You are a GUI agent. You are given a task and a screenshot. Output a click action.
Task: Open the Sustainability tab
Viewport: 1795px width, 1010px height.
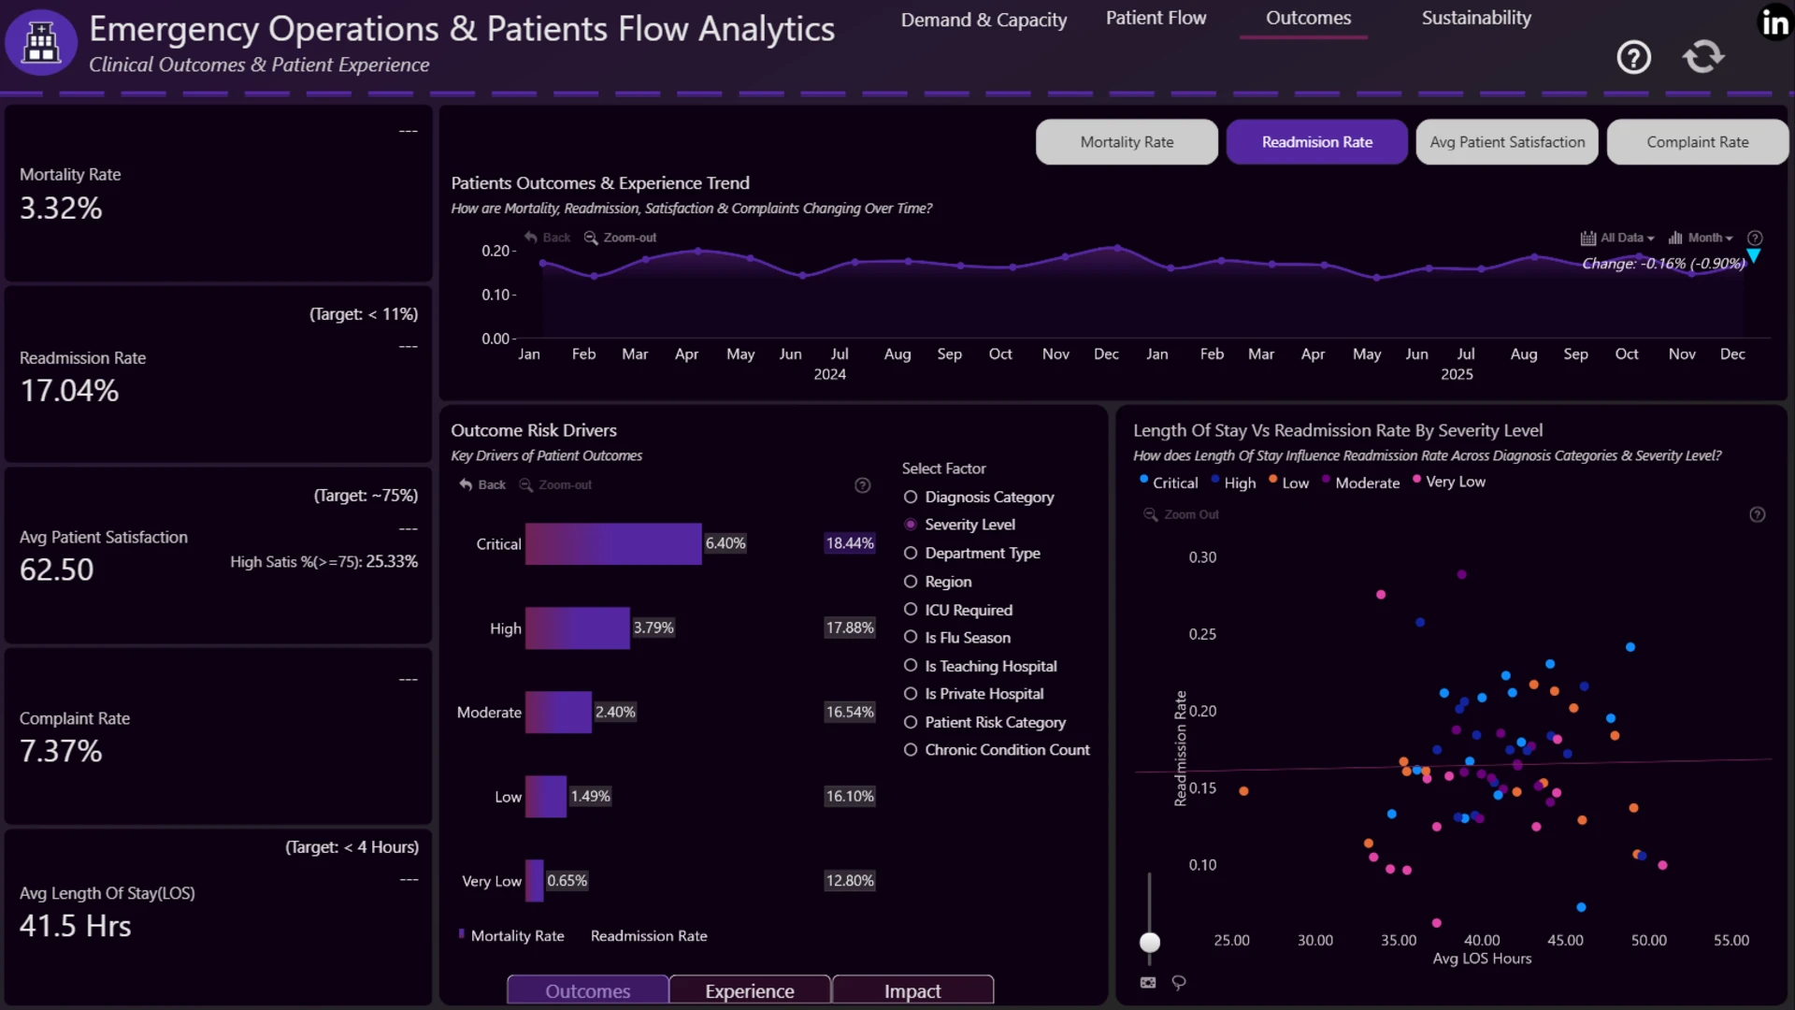1476,18
